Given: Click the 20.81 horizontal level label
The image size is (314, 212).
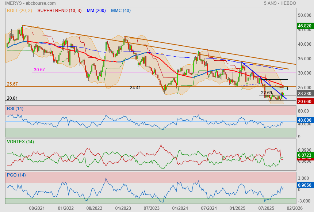Looking at the screenshot, I should pos(12,98).
